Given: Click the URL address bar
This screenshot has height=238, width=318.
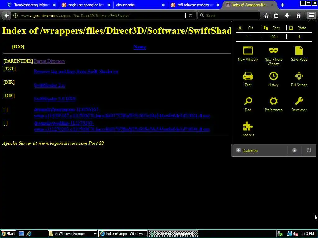Looking at the screenshot, I should tap(102, 15).
